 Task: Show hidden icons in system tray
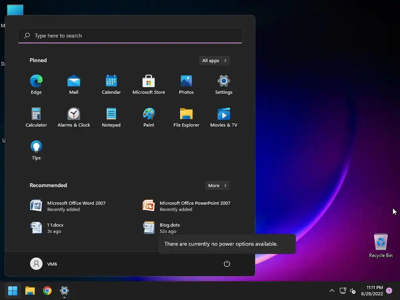pos(332,291)
